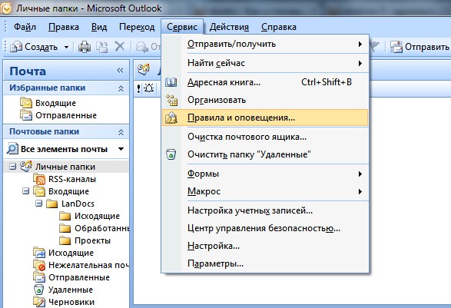
Task: Click the Create new mail icon
Action: pyautogui.click(x=16, y=47)
